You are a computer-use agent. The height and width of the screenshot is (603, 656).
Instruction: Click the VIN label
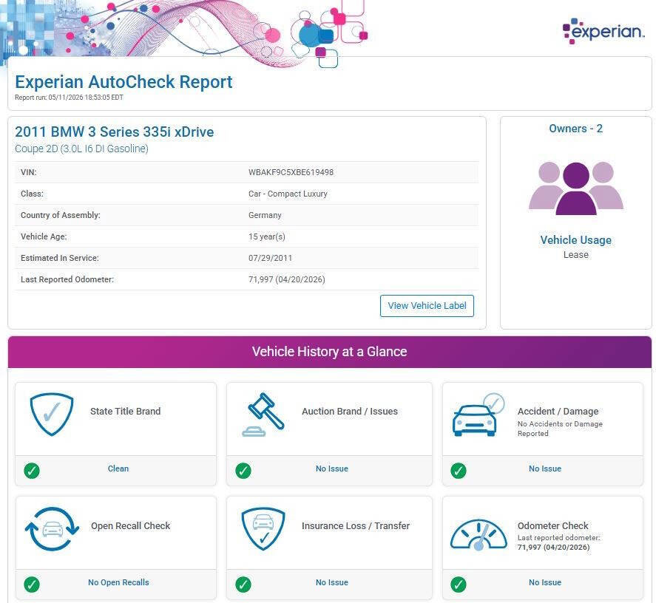[x=28, y=172]
